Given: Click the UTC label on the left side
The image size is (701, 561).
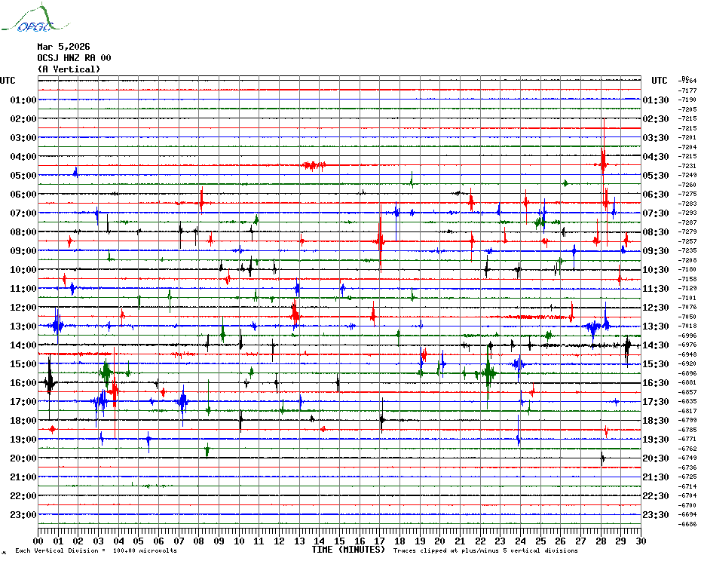Looking at the screenshot, I should pos(8,81).
